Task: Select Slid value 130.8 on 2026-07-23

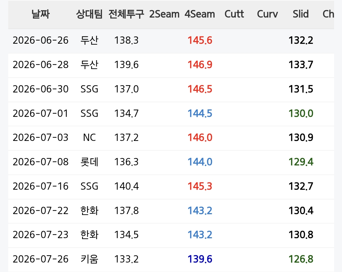Action: coord(301,235)
